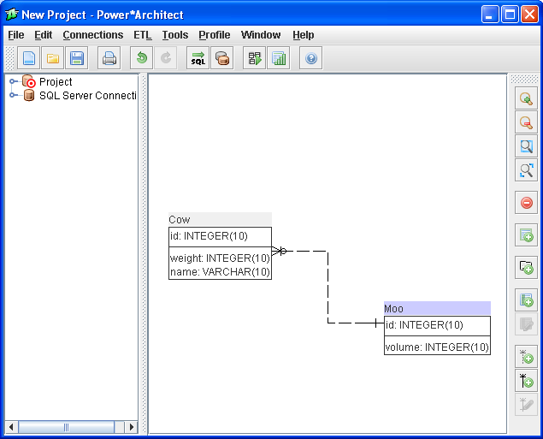
Task: Open the Forward Engineer SQL icon
Action: pyautogui.click(x=198, y=58)
